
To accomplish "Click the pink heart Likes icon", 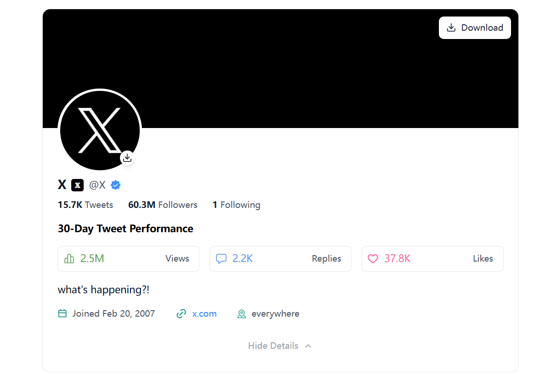I will 373,259.
